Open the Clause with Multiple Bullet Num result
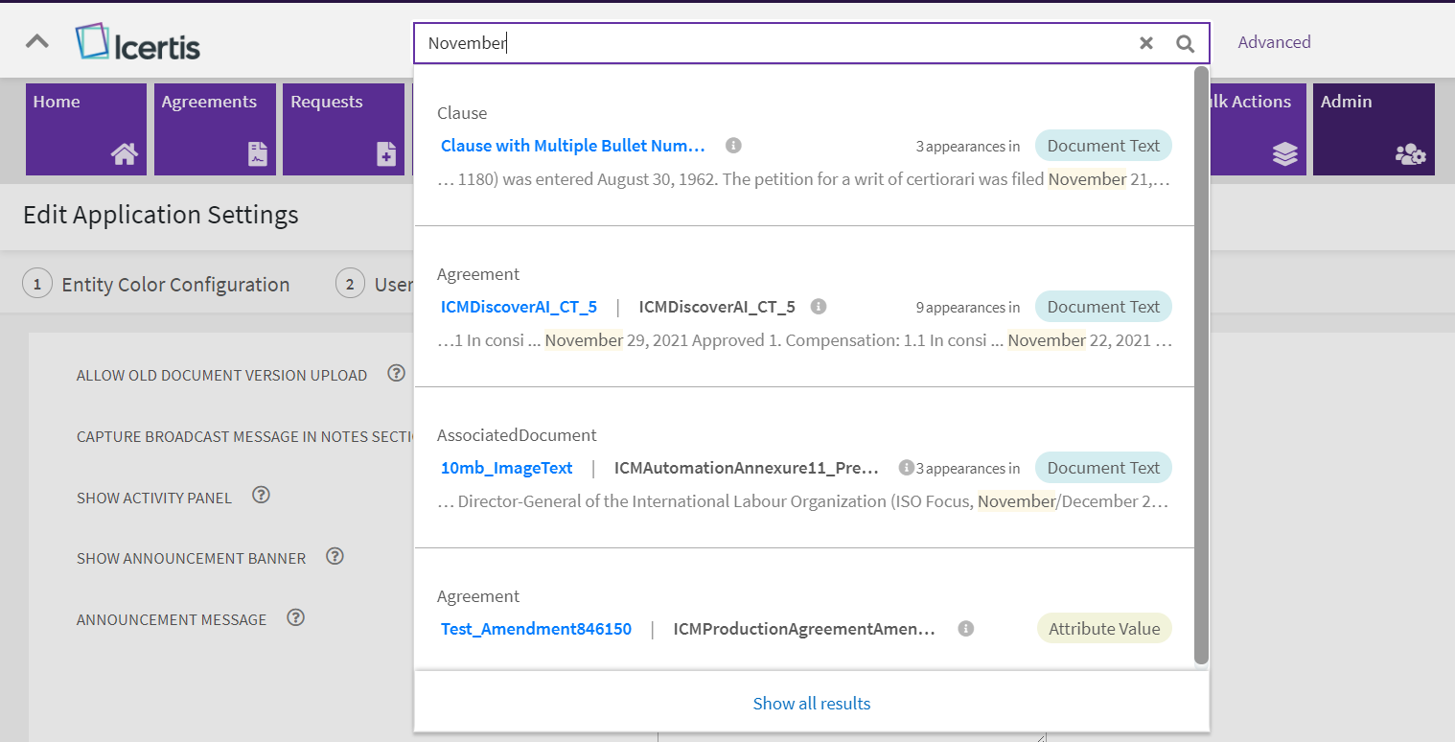Screen dimensions: 1455x742 pyautogui.click(x=572, y=146)
